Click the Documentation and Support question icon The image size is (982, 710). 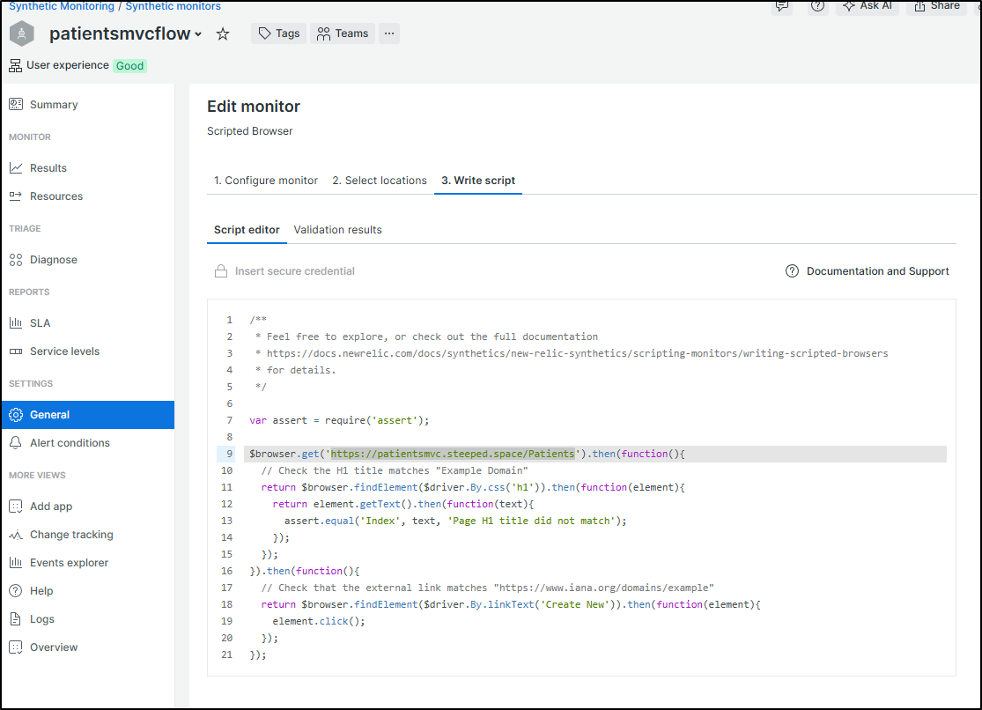[793, 271]
